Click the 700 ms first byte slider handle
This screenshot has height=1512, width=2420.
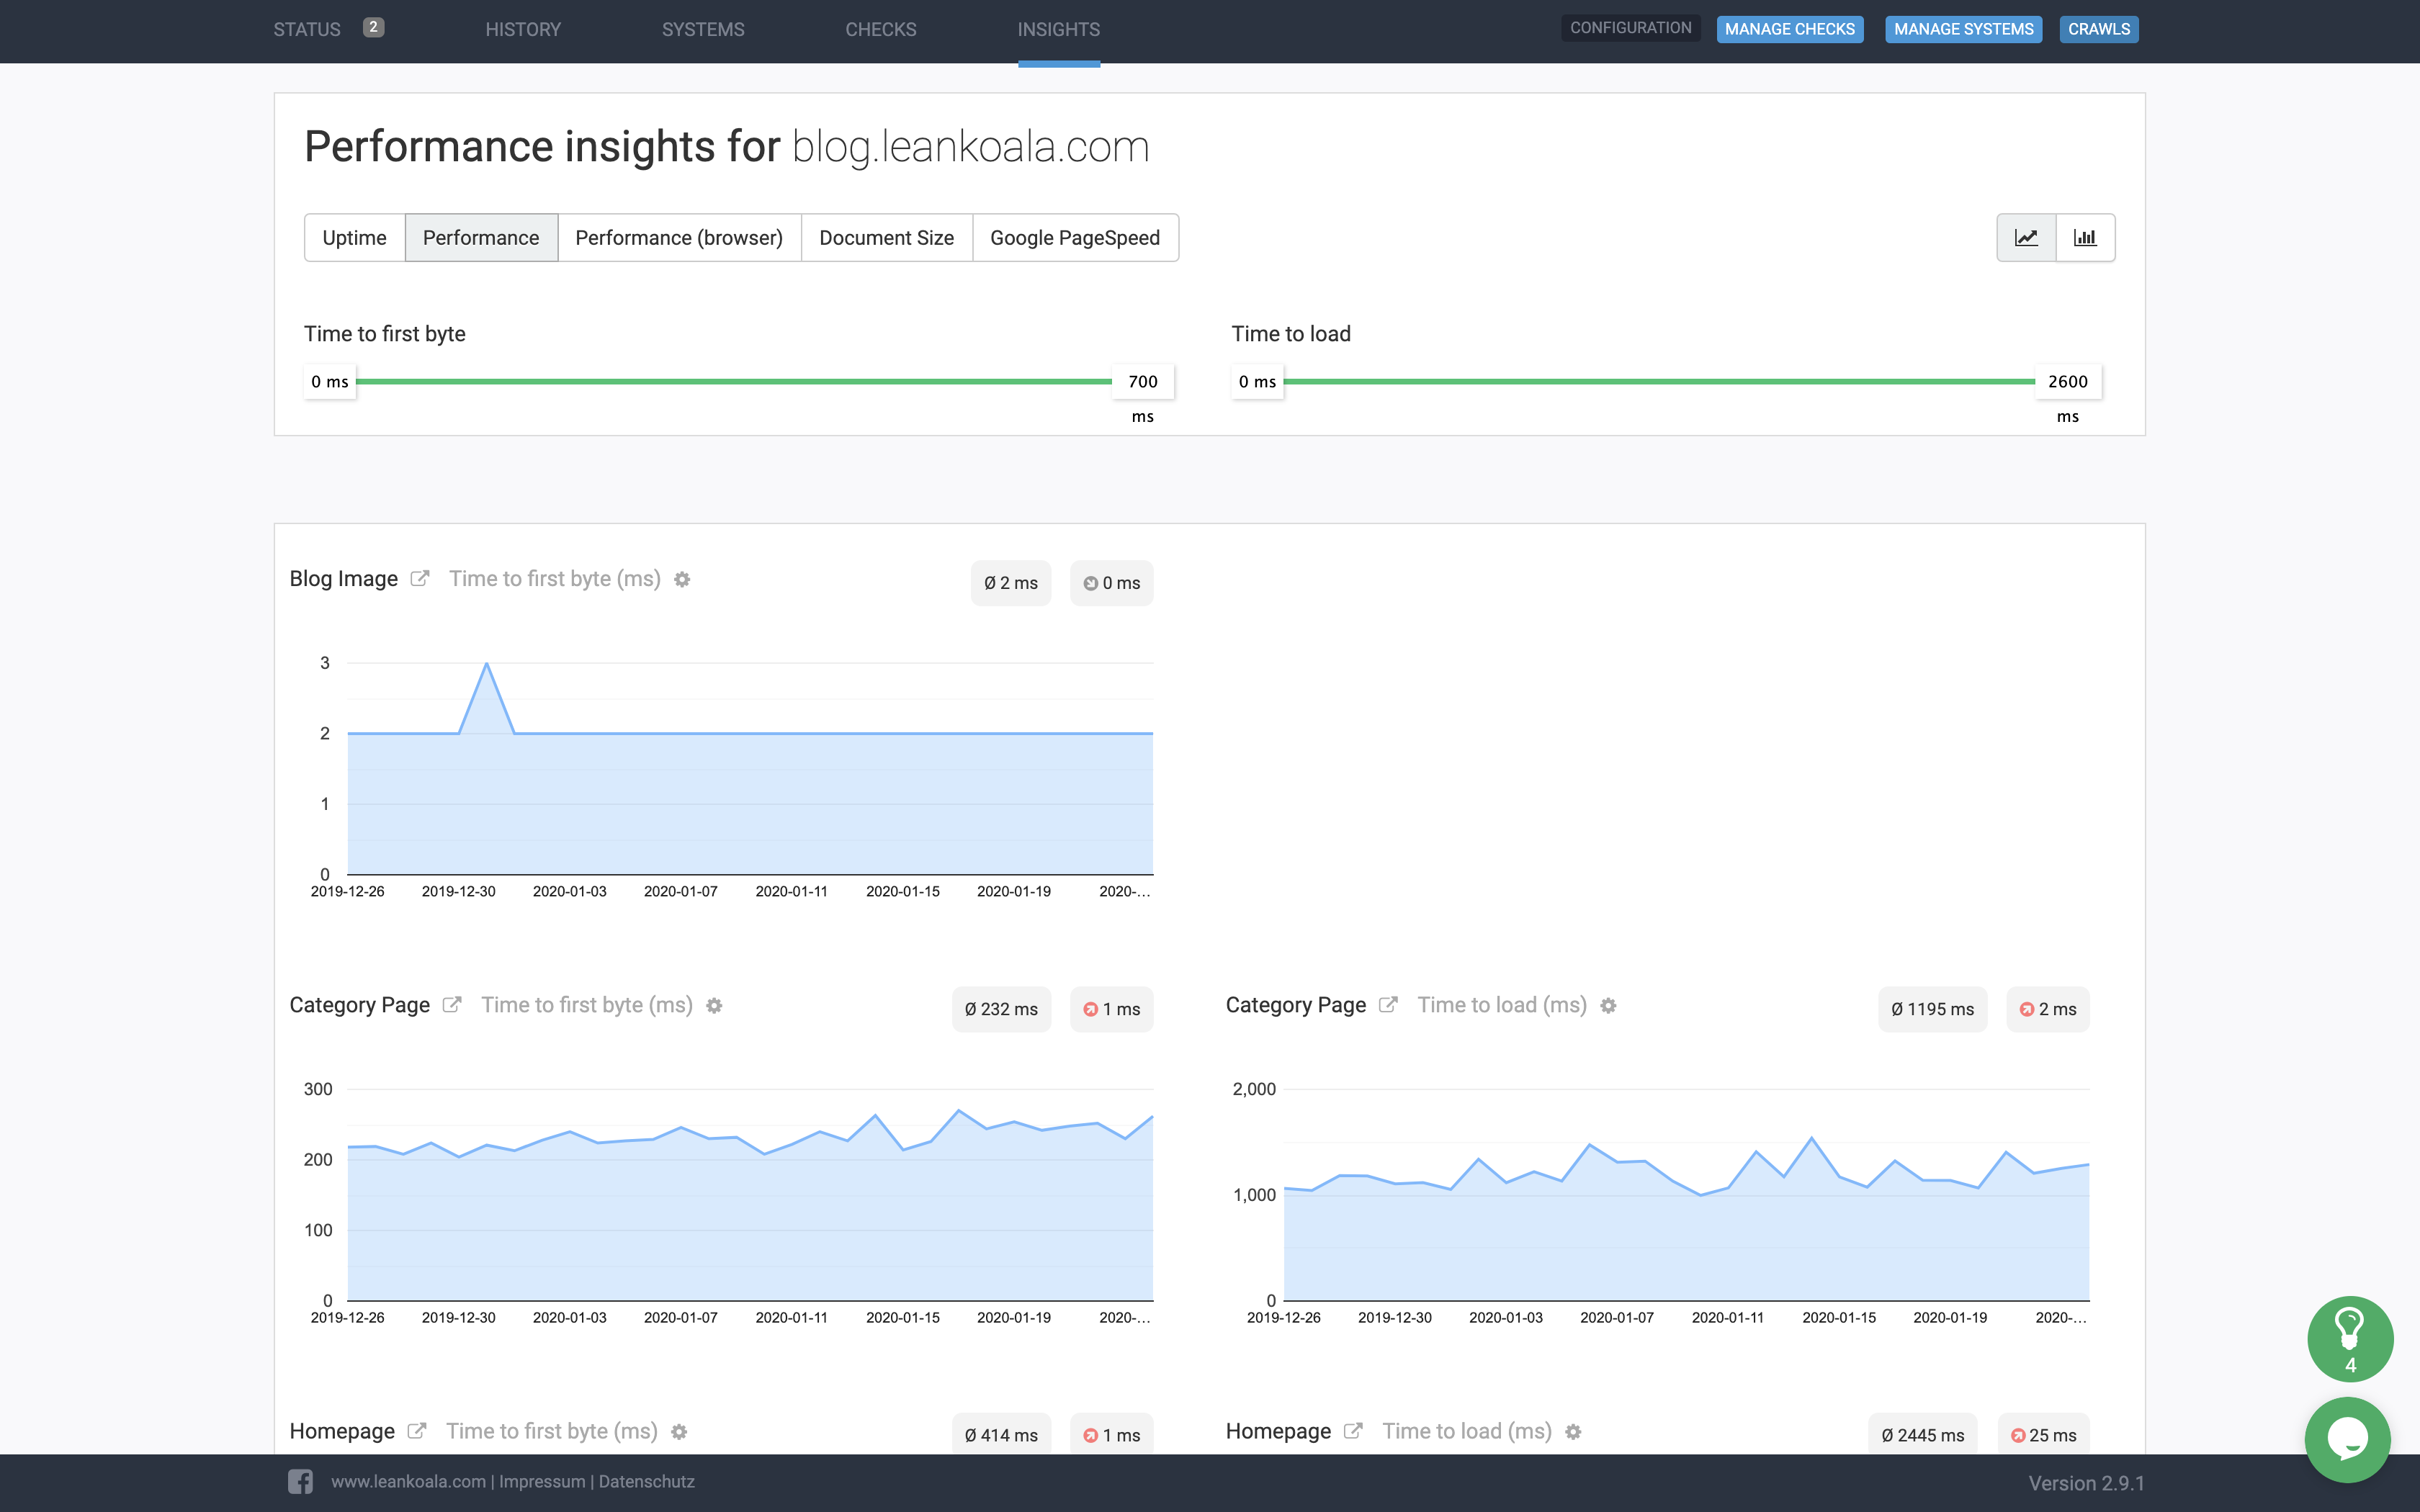(1143, 381)
